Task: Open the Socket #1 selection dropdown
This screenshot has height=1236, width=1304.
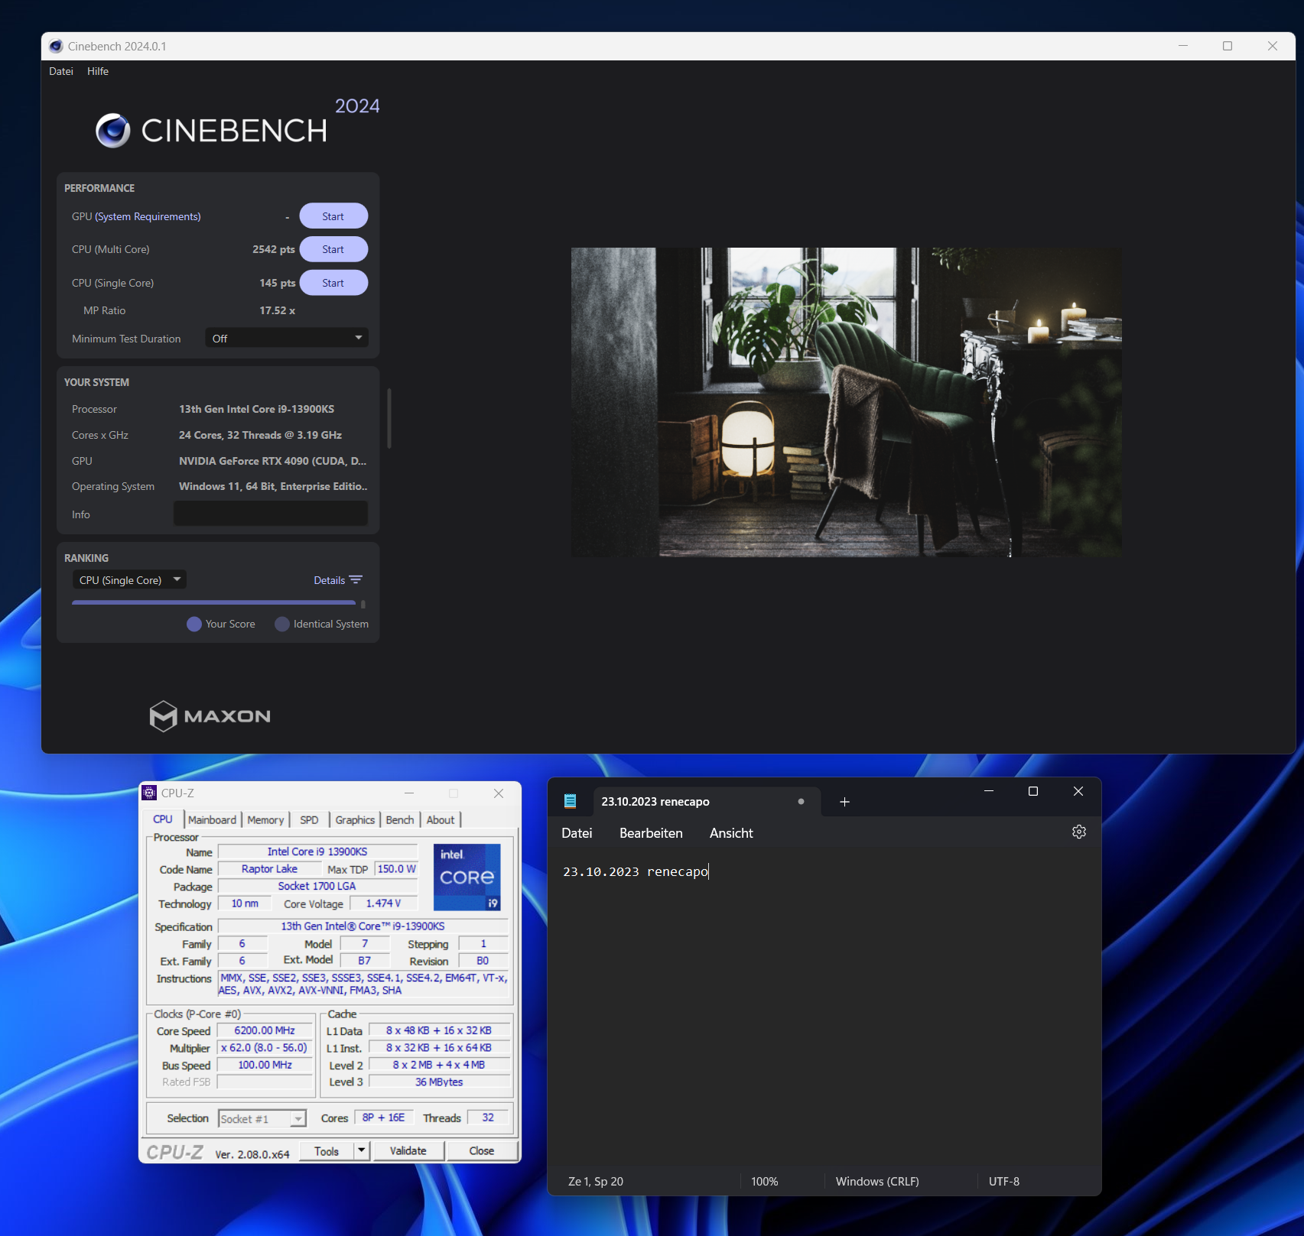Action: (262, 1119)
